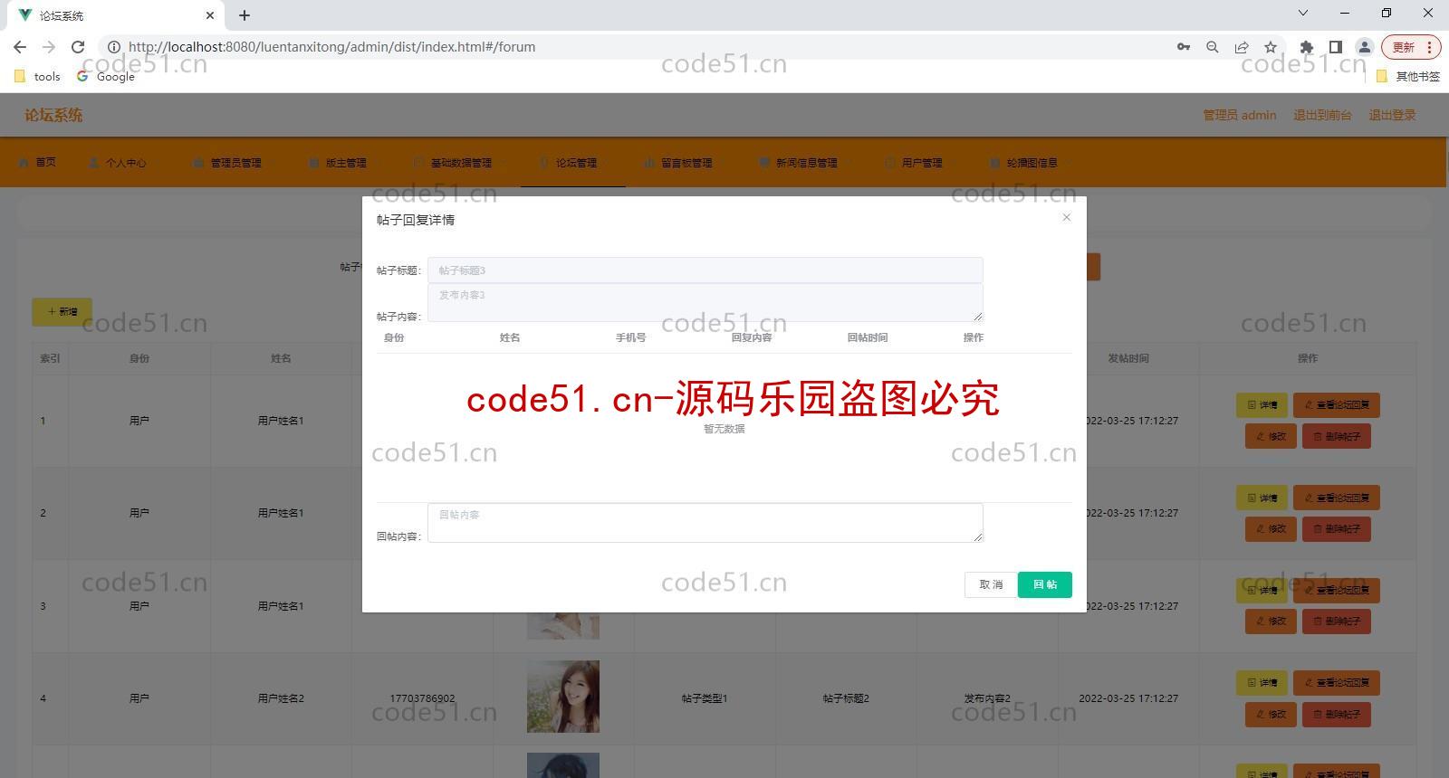This screenshot has height=778, width=1449.
Task: Open the 管理员管理 menu
Action: click(229, 163)
